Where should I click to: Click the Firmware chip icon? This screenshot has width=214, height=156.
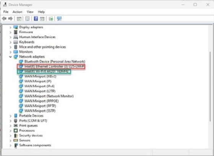coord(16,32)
